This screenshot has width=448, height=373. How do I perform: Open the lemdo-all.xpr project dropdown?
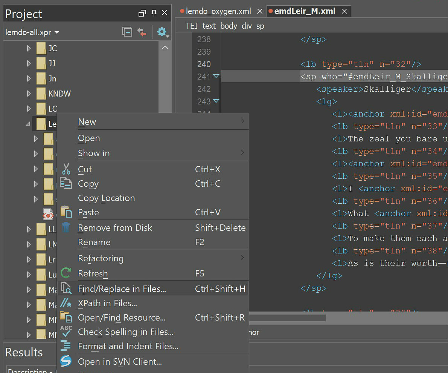pos(56,32)
